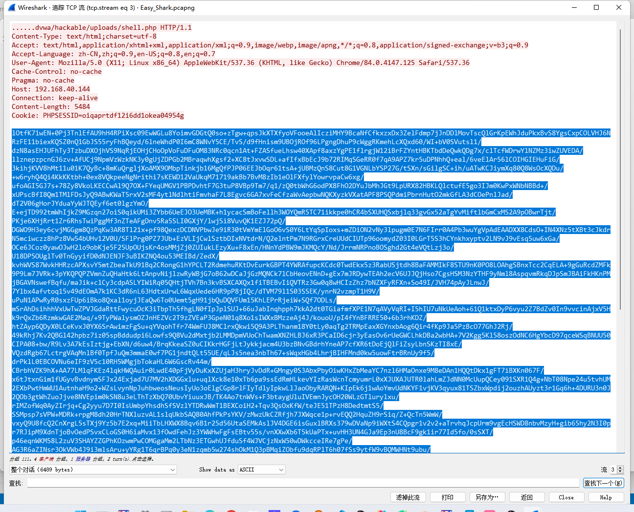The image size is (634, 512).
Task: Click the 滤掉此流 filter out stream button
Action: coord(408,497)
